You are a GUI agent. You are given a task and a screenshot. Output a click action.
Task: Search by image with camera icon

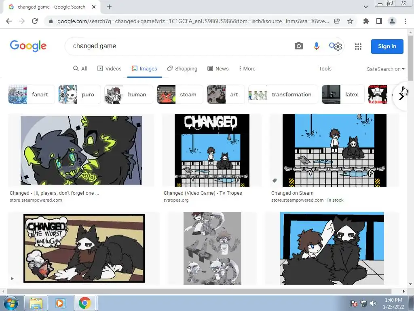[x=299, y=46]
